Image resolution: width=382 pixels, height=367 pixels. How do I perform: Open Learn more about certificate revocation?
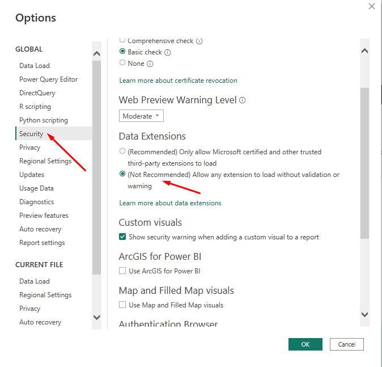click(178, 81)
